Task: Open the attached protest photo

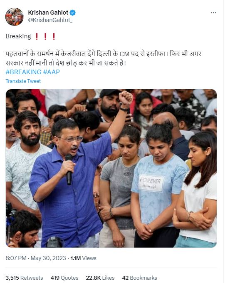Action: click(111, 168)
